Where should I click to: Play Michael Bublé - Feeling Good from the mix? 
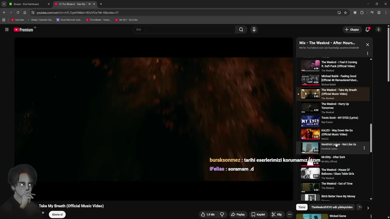pyautogui.click(x=333, y=80)
